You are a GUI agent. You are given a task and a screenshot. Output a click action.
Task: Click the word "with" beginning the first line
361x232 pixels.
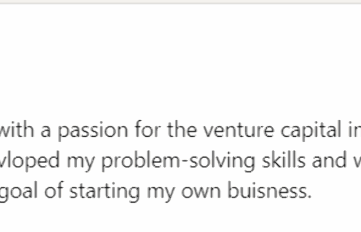17,129
